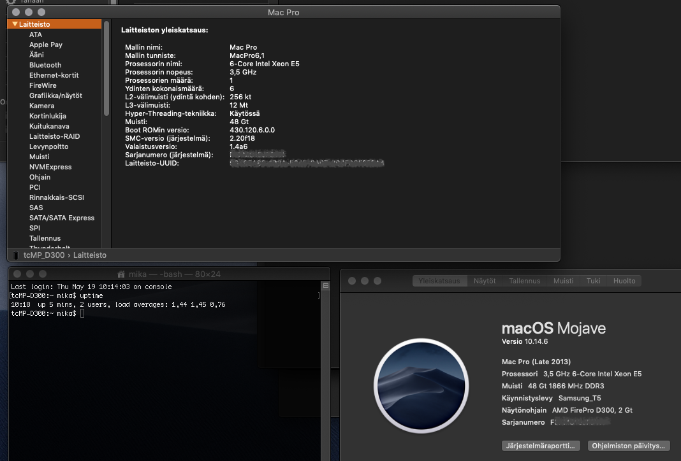Click the Terminal command prompt cursor

coord(82,313)
